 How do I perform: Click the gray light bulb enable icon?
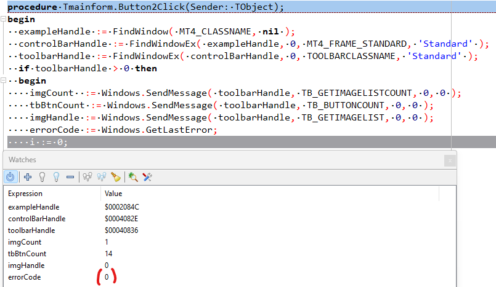point(42,177)
